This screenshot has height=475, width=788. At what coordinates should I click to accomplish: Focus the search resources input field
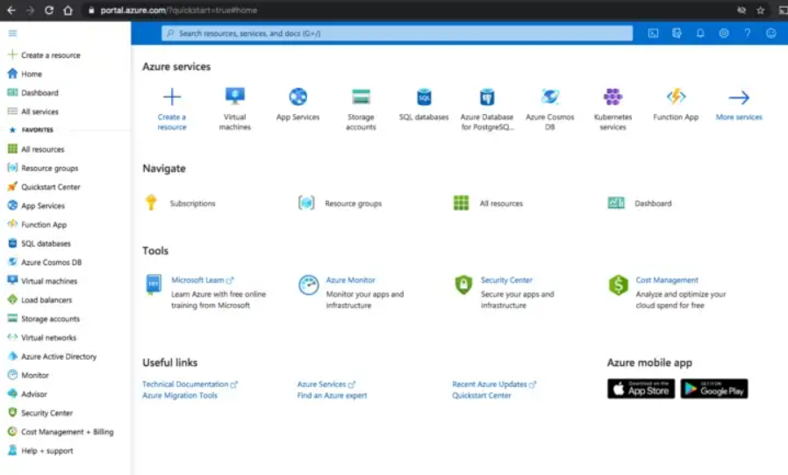pos(397,33)
